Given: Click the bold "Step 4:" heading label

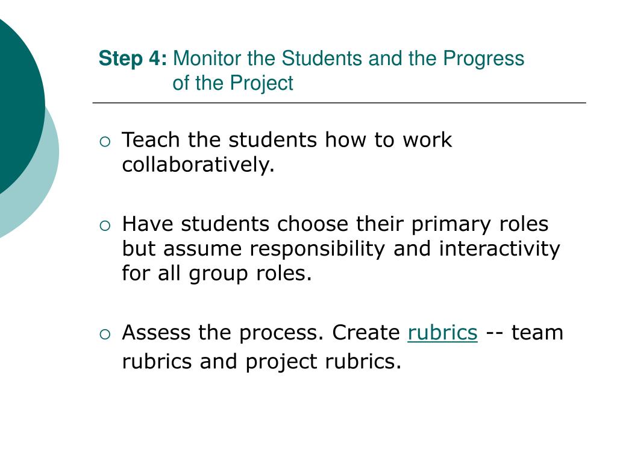Looking at the screenshot, I should pos(133,58).
